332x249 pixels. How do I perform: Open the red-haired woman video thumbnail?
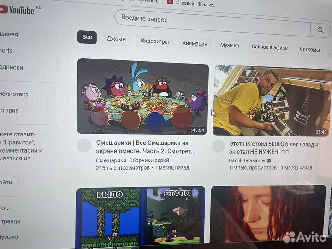point(267,217)
